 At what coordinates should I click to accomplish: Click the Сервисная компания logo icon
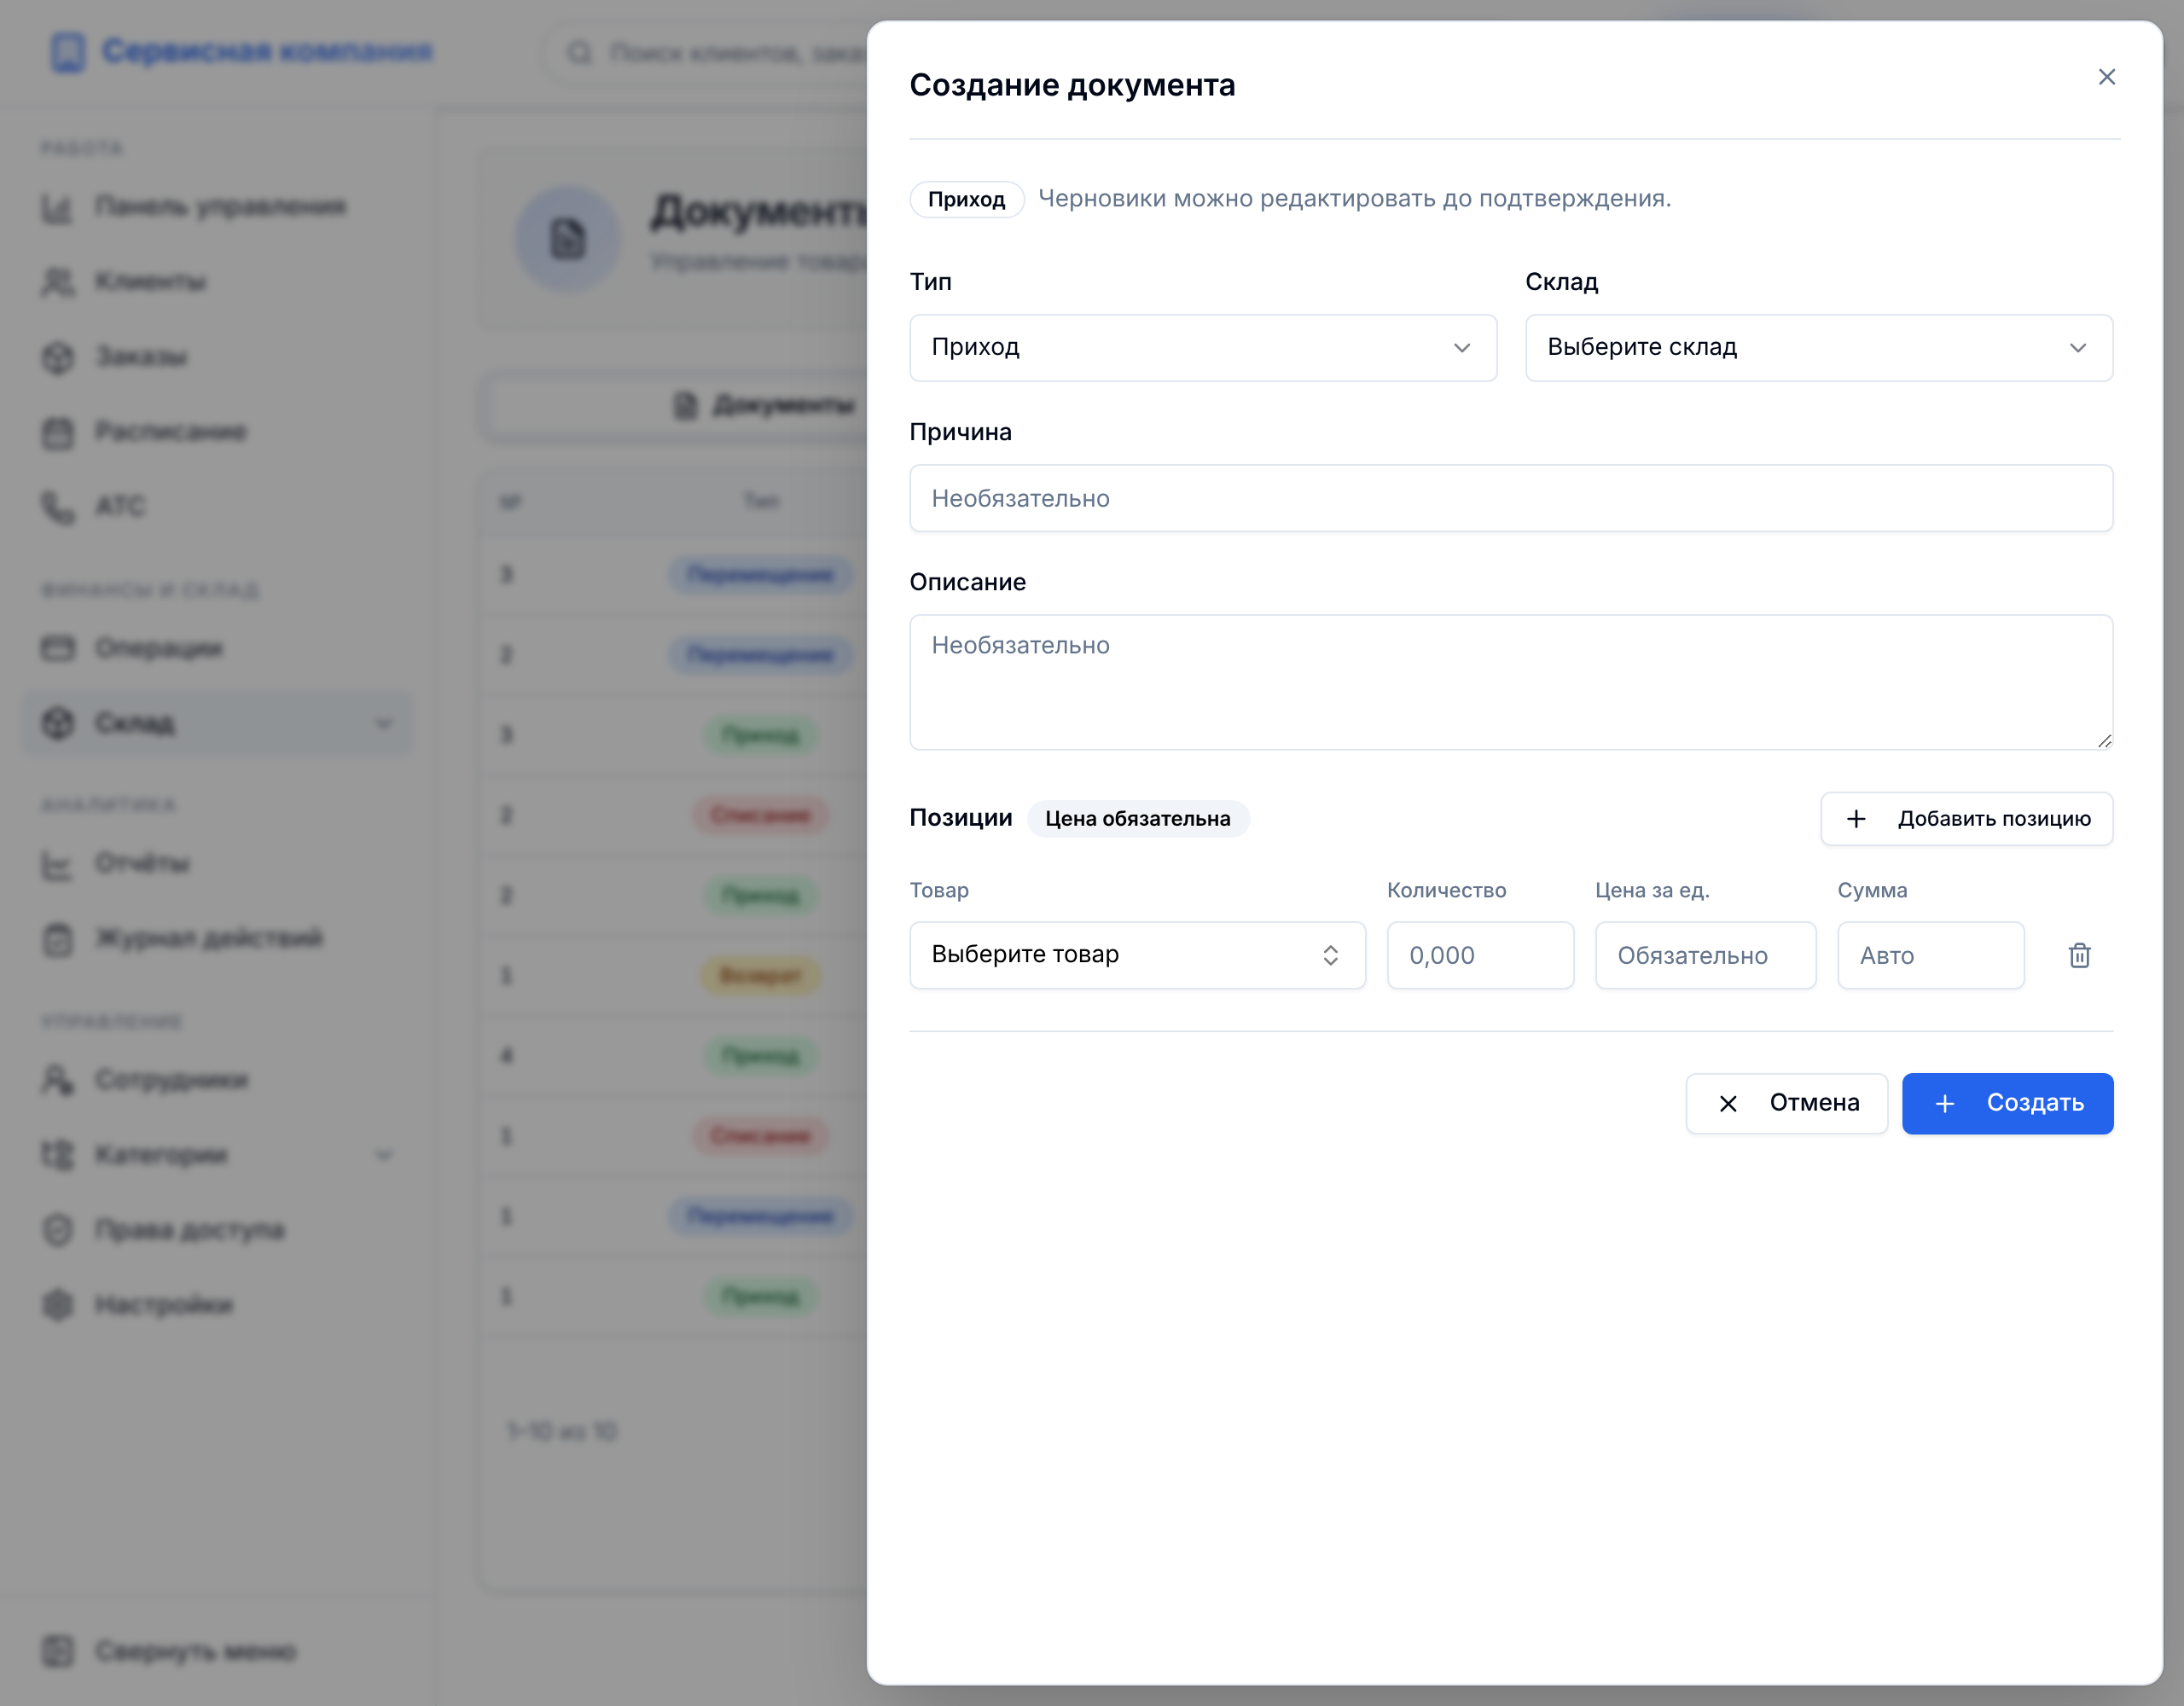(68, 52)
